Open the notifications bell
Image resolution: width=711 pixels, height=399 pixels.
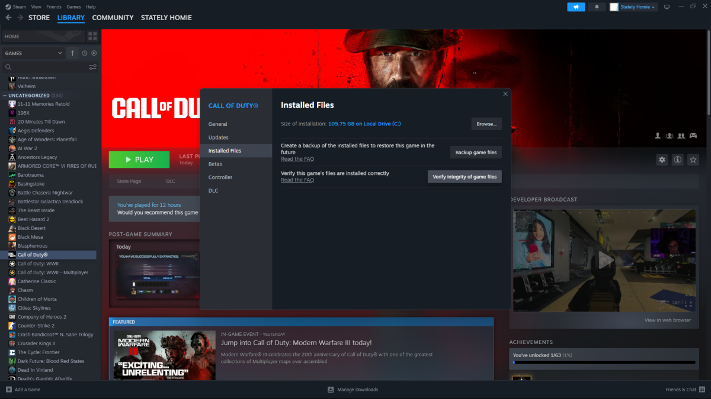click(597, 7)
